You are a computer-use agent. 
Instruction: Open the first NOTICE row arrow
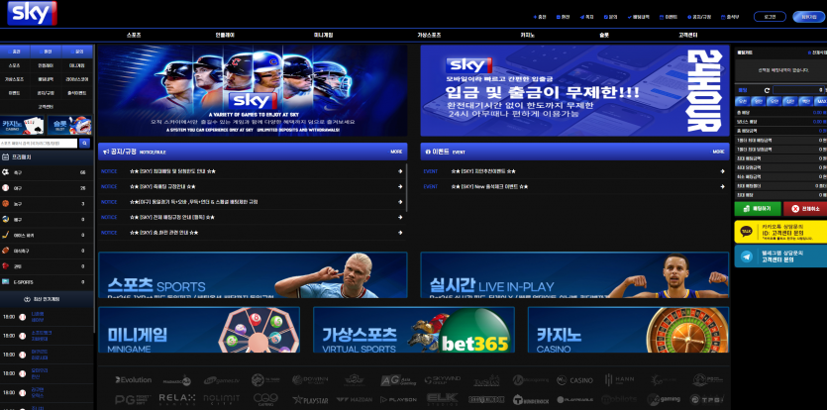click(x=400, y=171)
